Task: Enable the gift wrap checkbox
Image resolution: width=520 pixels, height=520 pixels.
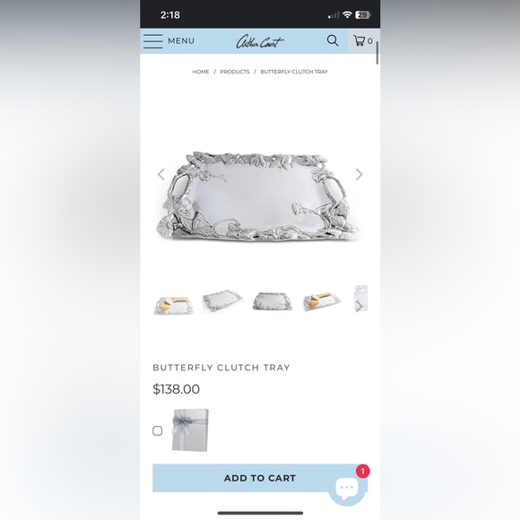Action: click(157, 430)
